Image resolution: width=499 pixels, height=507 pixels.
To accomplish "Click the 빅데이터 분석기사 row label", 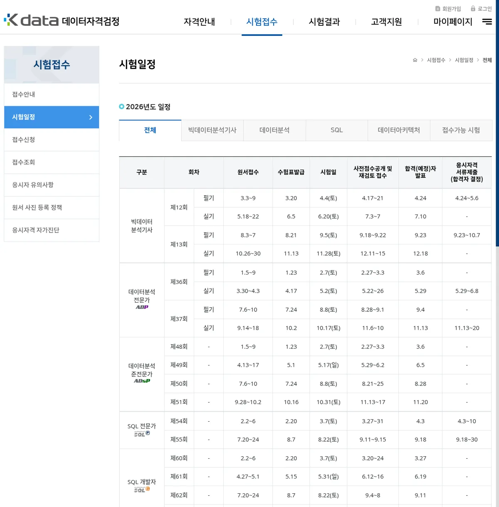I will [x=142, y=226].
